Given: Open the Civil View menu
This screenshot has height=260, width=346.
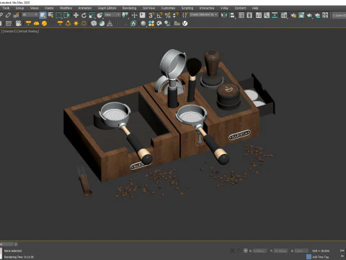Looking at the screenshot, I should tap(148, 8).
